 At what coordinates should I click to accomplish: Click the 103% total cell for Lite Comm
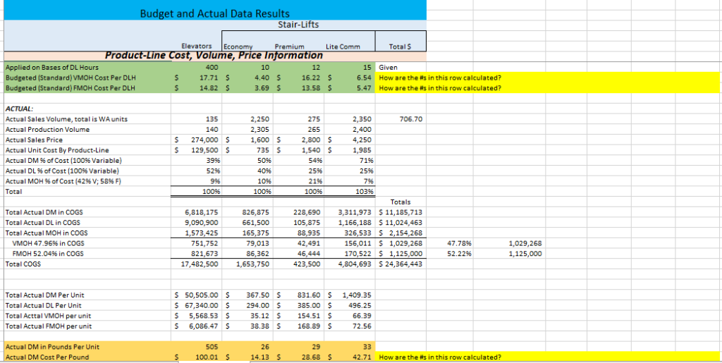click(364, 190)
